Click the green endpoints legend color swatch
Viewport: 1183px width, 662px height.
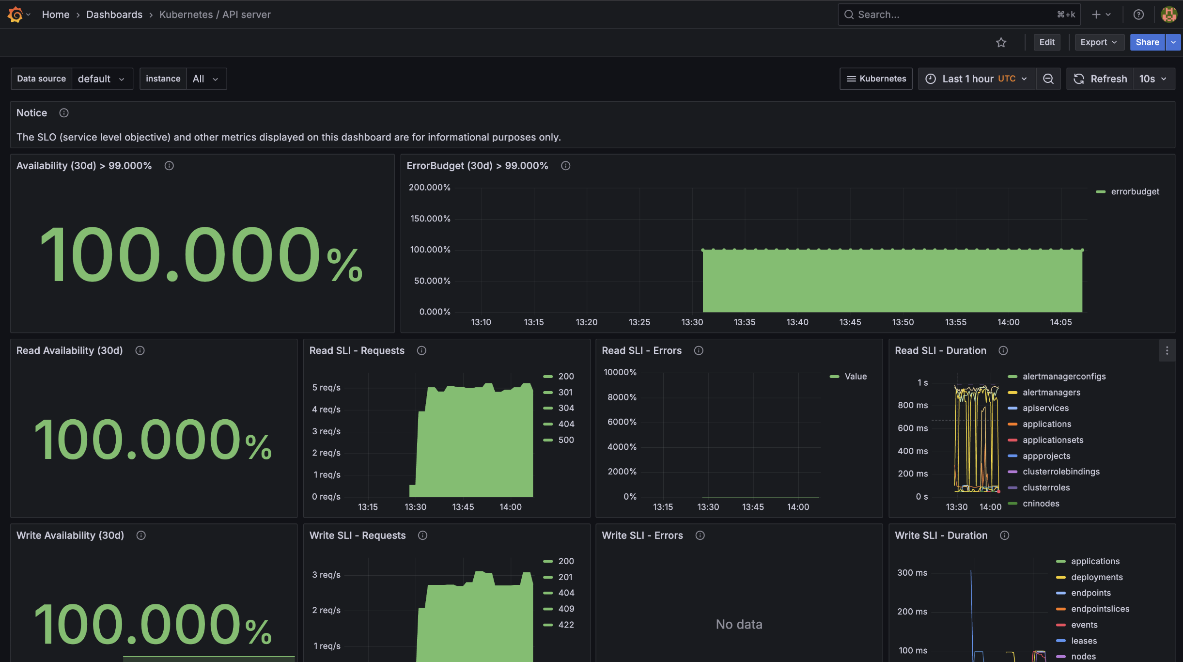tap(1061, 593)
